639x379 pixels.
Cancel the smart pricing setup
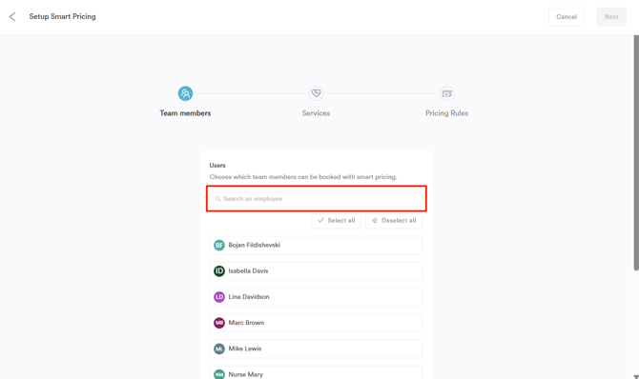point(567,17)
